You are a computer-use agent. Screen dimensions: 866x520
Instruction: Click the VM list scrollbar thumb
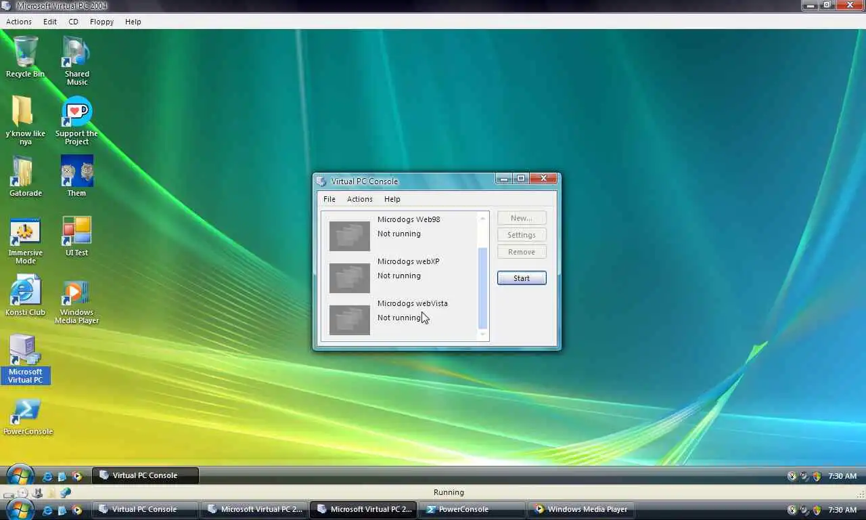tap(483, 288)
